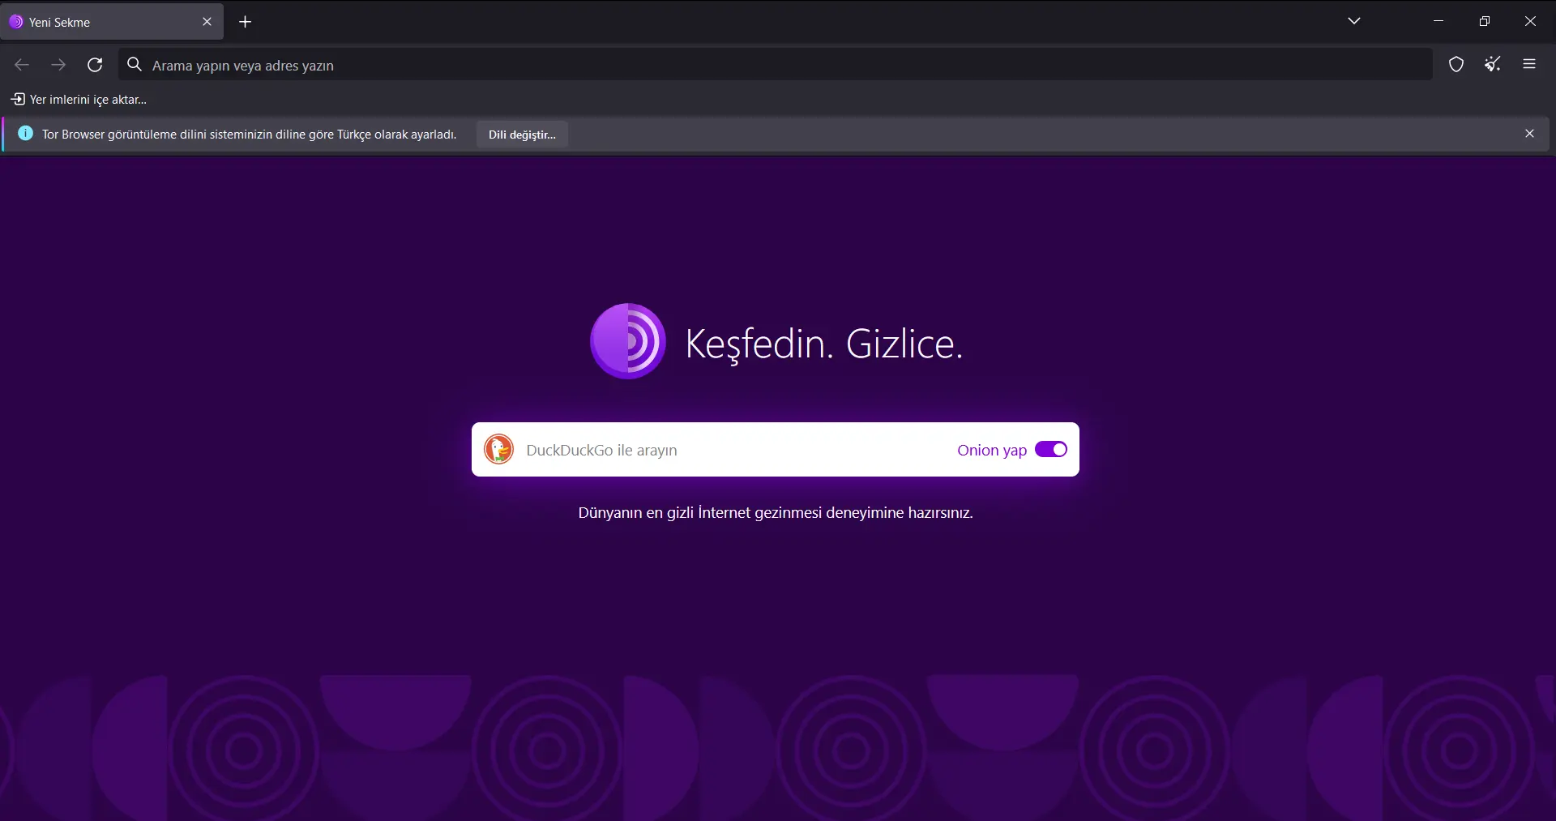Viewport: 1556px width, 821px height.
Task: Click the address bar search field
Action: pos(776,65)
